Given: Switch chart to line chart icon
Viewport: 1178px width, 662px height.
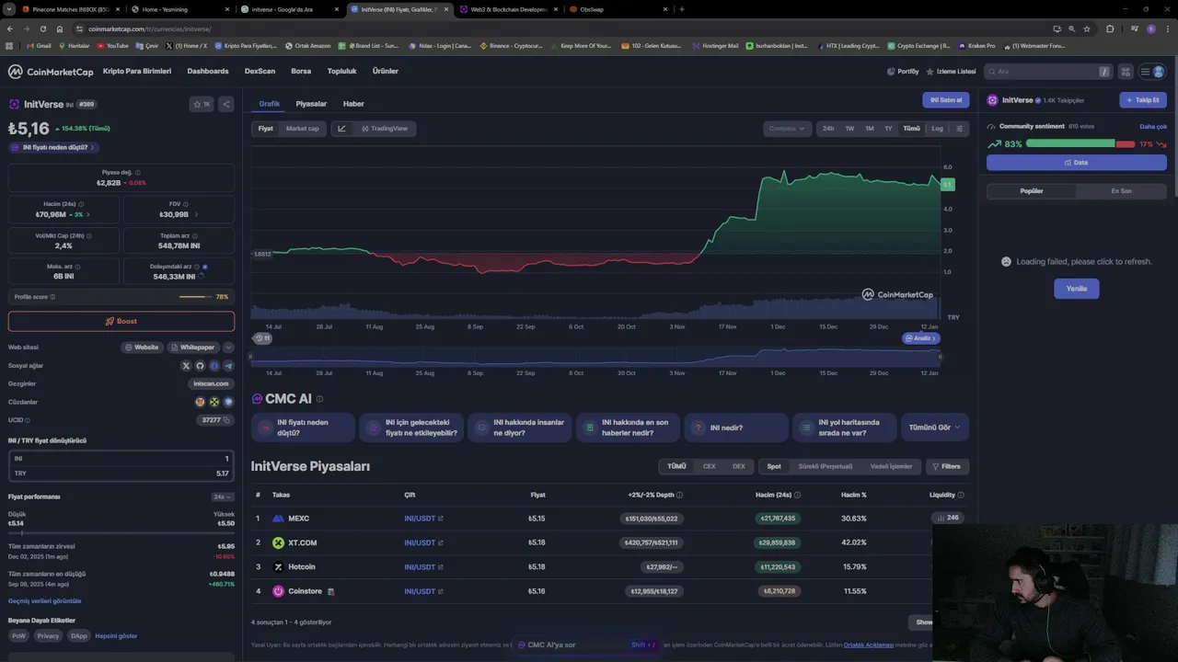Looking at the screenshot, I should pyautogui.click(x=341, y=129).
